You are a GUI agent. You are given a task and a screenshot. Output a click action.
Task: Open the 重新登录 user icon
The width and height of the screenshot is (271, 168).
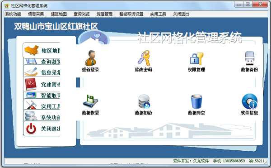tap(90, 58)
